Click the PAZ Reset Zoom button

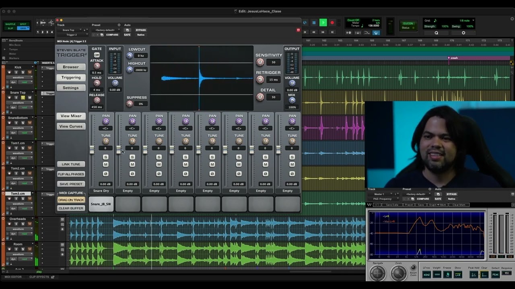[x=413, y=267]
